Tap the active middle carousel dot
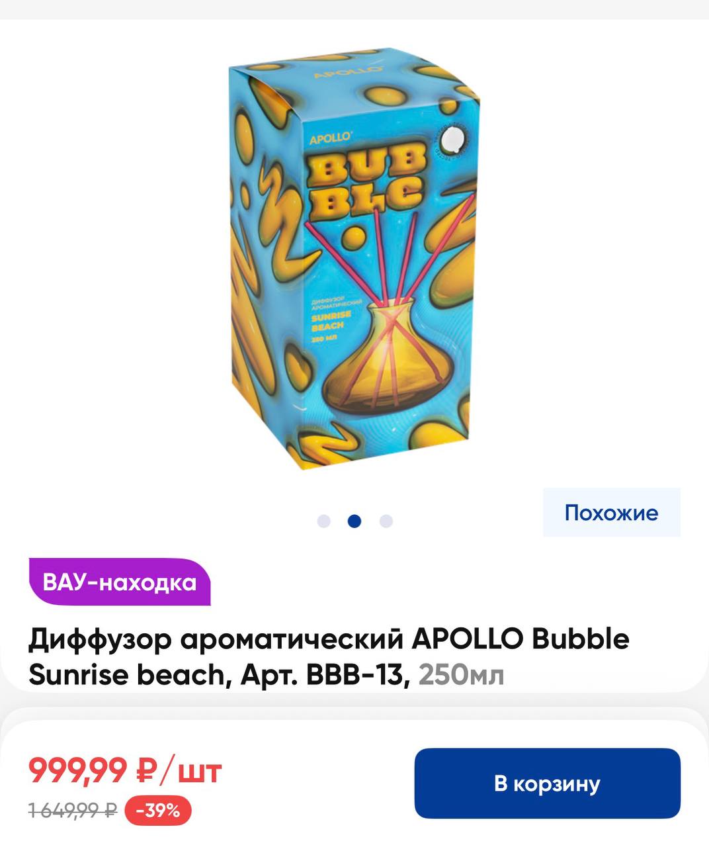The image size is (709, 847). (354, 521)
